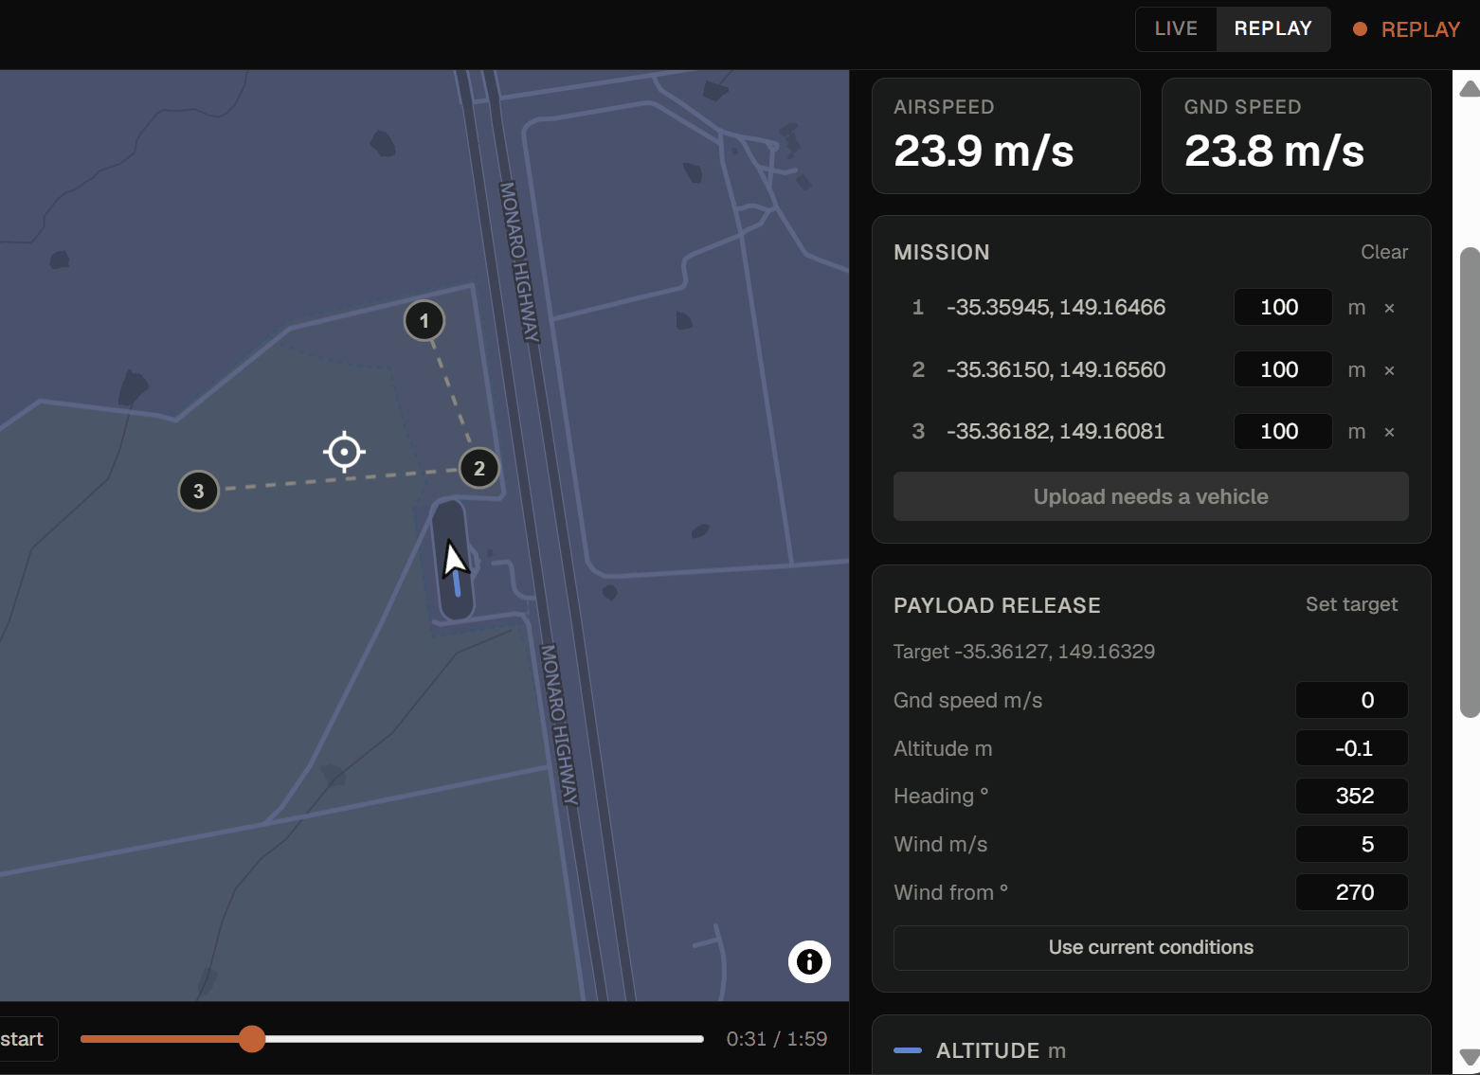Click the ground speed value 23.8 m/s
The image size is (1480, 1075).
pos(1273,151)
